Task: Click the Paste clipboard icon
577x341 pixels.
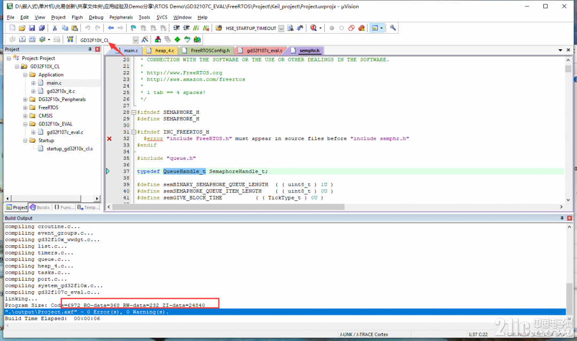Action: point(75,28)
